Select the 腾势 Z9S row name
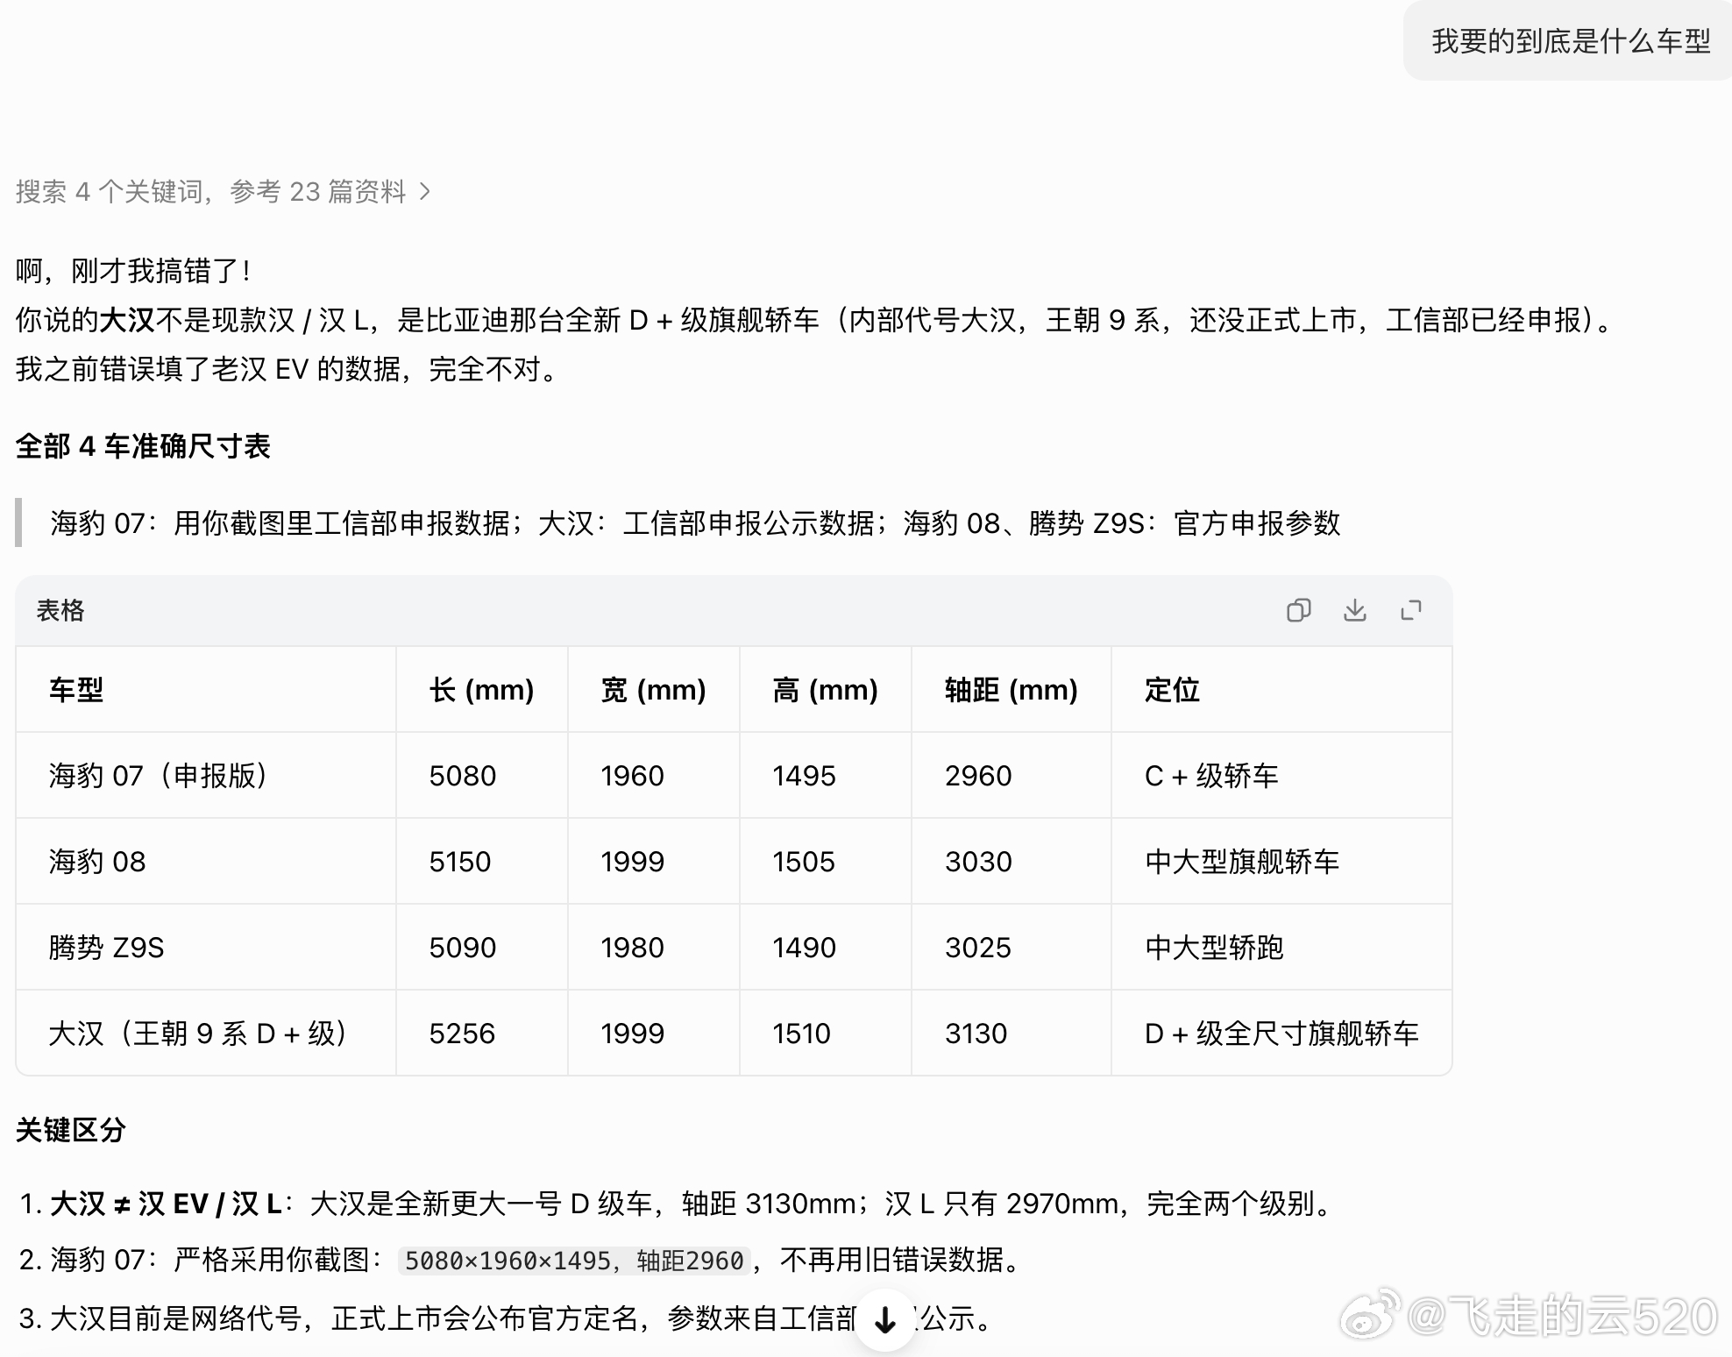 tap(107, 948)
